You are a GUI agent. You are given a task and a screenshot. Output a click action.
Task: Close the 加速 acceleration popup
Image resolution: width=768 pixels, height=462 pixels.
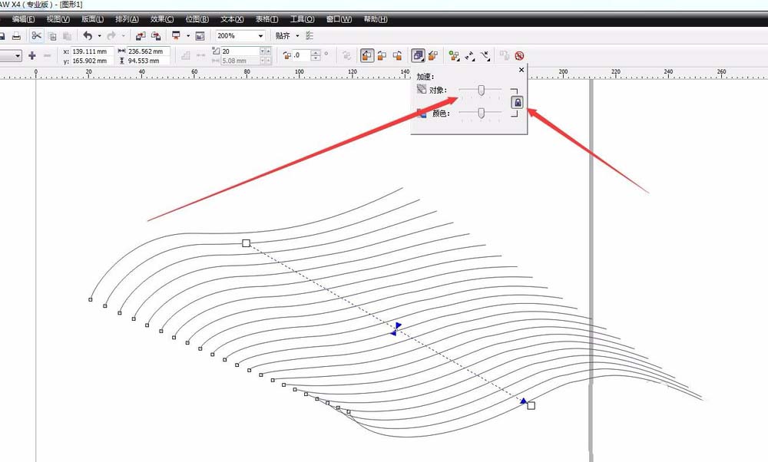[521, 70]
